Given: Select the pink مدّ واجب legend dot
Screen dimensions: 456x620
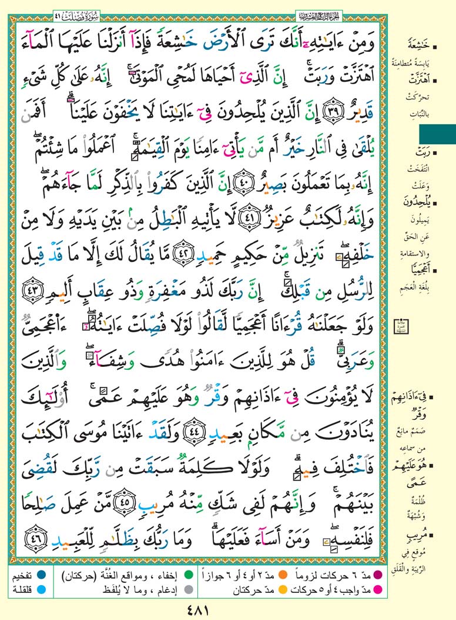Looking at the screenshot, I should tap(378, 590).
